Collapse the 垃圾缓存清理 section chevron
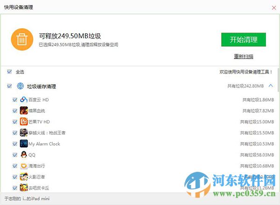The height and width of the screenshot is (205, 280). pos(271,86)
